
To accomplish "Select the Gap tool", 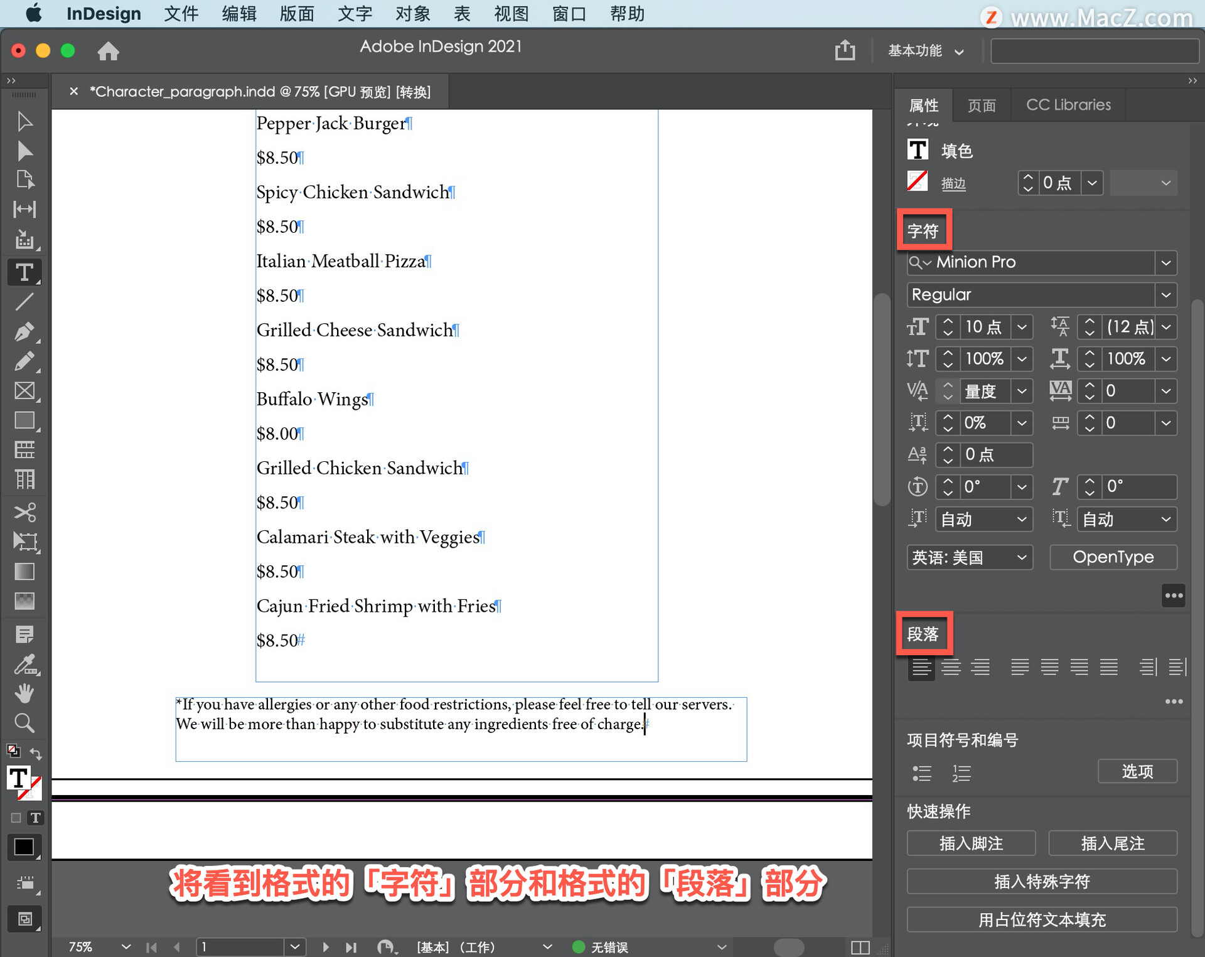I will pos(24,210).
